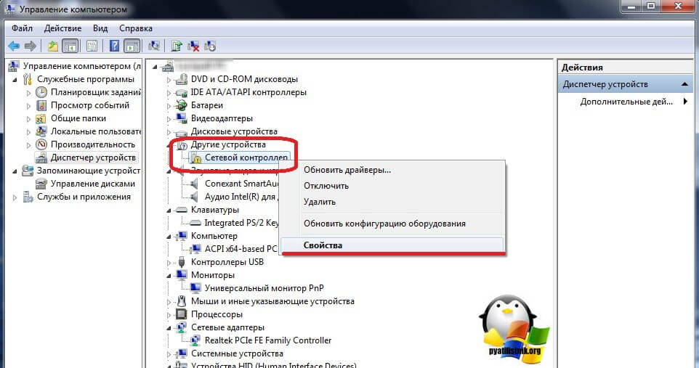
Task: Expand Планировщик заданий in the left tree
Action: pos(29,92)
